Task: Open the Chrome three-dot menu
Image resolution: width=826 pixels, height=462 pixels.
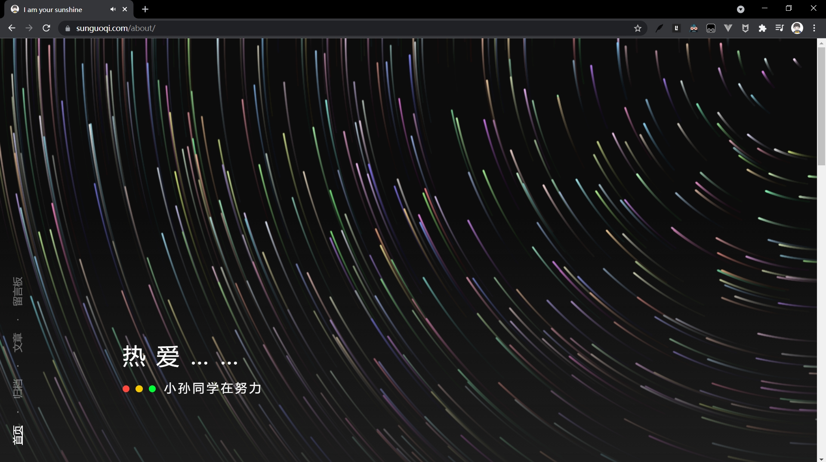Action: tap(814, 28)
